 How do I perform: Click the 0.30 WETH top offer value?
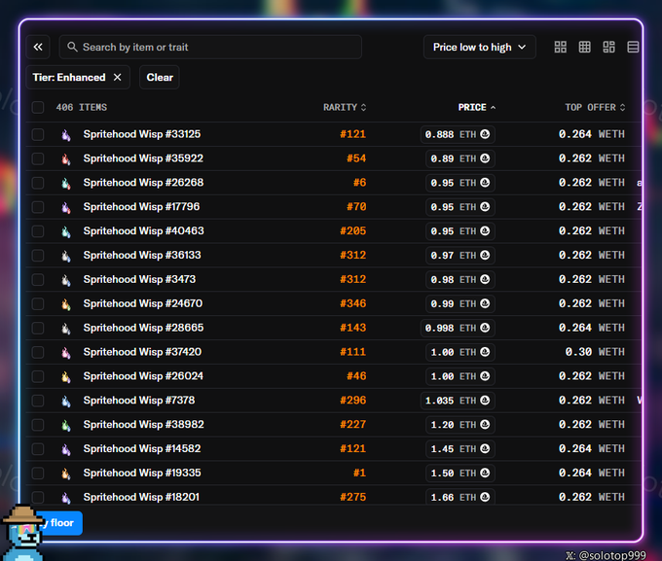(595, 352)
